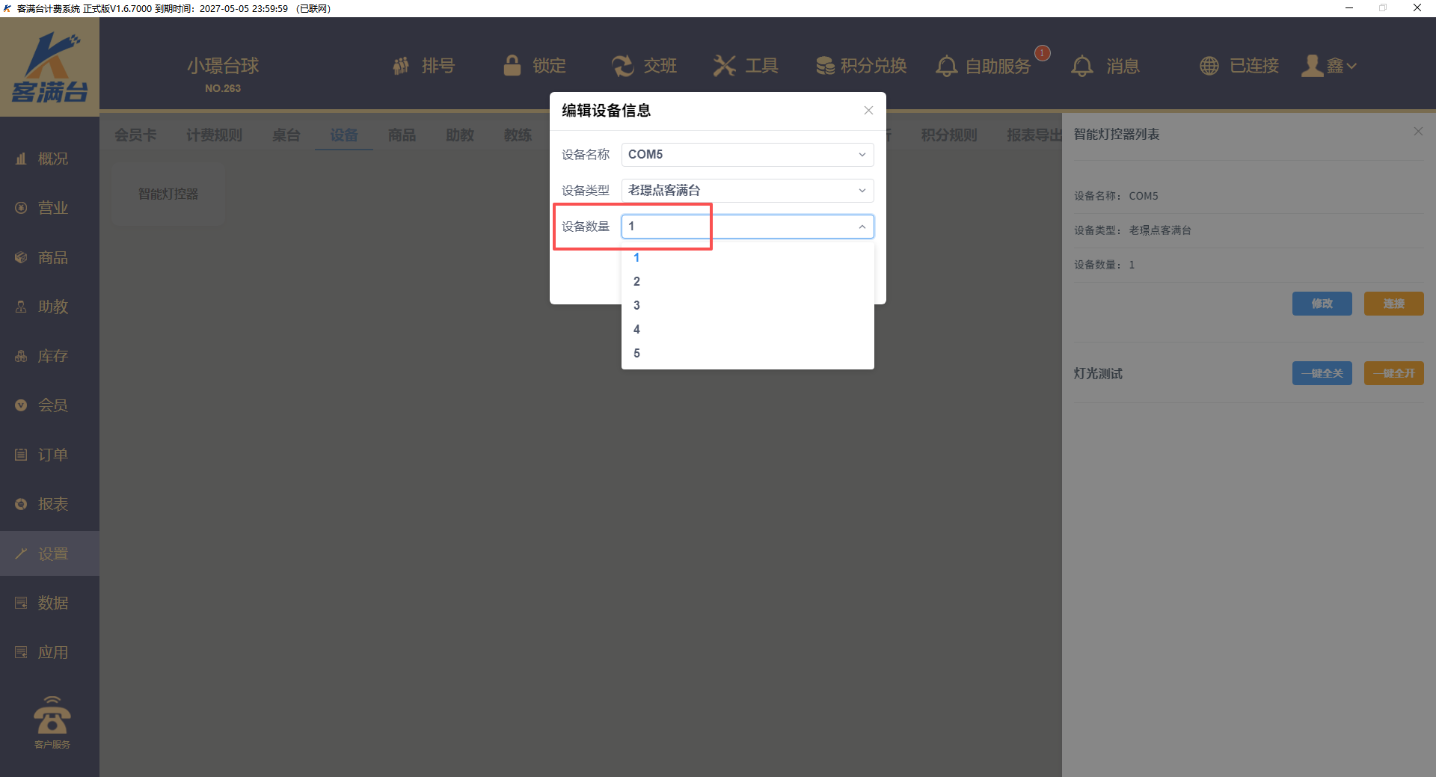The width and height of the screenshot is (1436, 777).
Task: Switch to the 计费规则 tab
Action: pos(214,135)
